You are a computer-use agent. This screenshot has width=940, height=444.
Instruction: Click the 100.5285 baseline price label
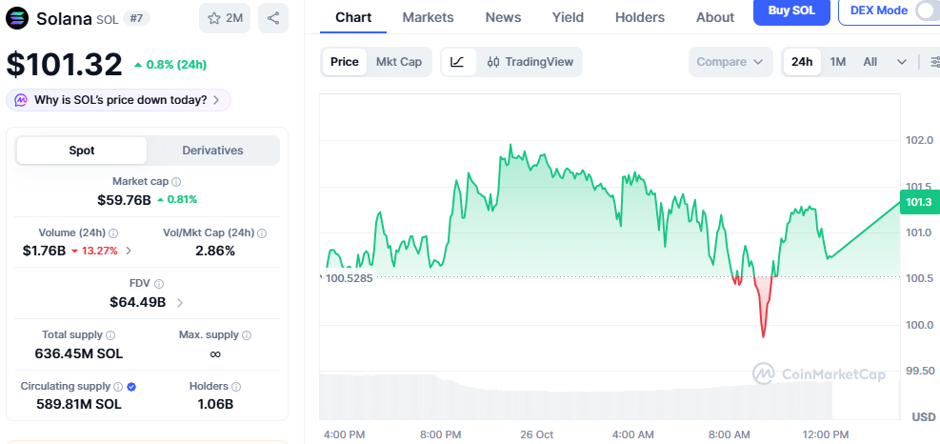[348, 278]
